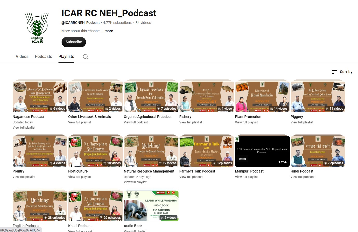The height and width of the screenshot is (232, 358).
Task: Subscribe to ICAR RC NEH_Podcast channel
Action: point(74,42)
